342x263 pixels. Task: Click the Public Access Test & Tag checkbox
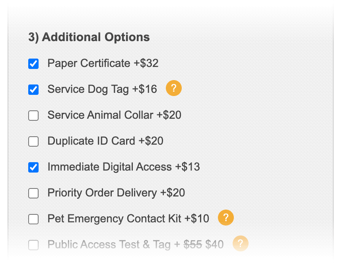pyautogui.click(x=33, y=245)
